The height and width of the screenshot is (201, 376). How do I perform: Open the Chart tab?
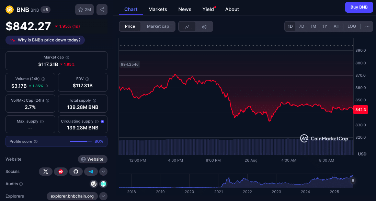click(x=131, y=9)
